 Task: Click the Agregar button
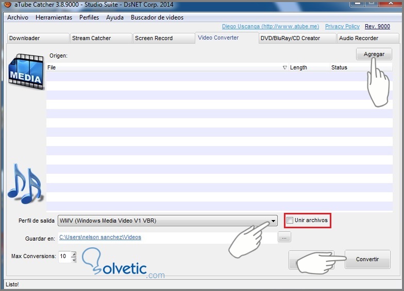pos(374,54)
